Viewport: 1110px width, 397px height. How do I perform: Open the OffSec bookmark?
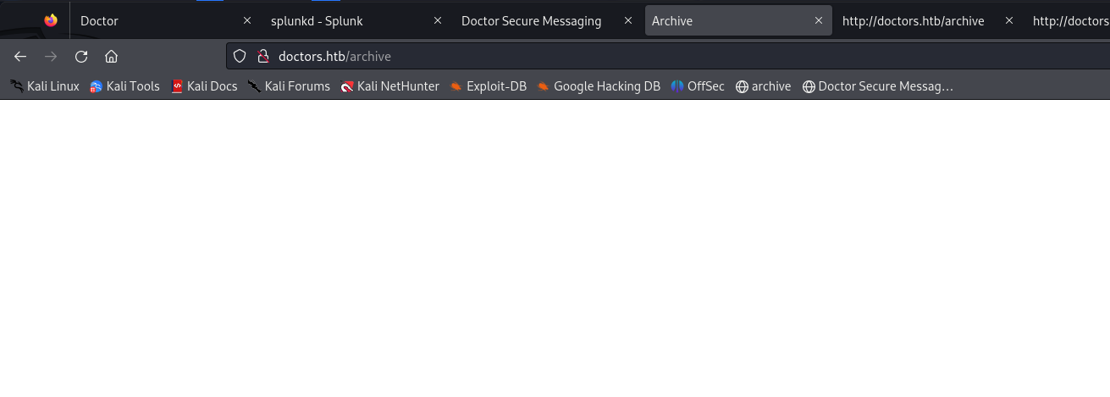pyautogui.click(x=698, y=86)
